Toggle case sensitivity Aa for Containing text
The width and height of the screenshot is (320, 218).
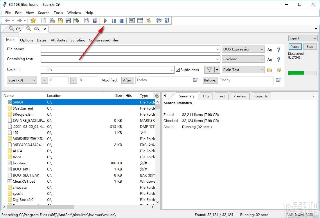tap(269, 59)
